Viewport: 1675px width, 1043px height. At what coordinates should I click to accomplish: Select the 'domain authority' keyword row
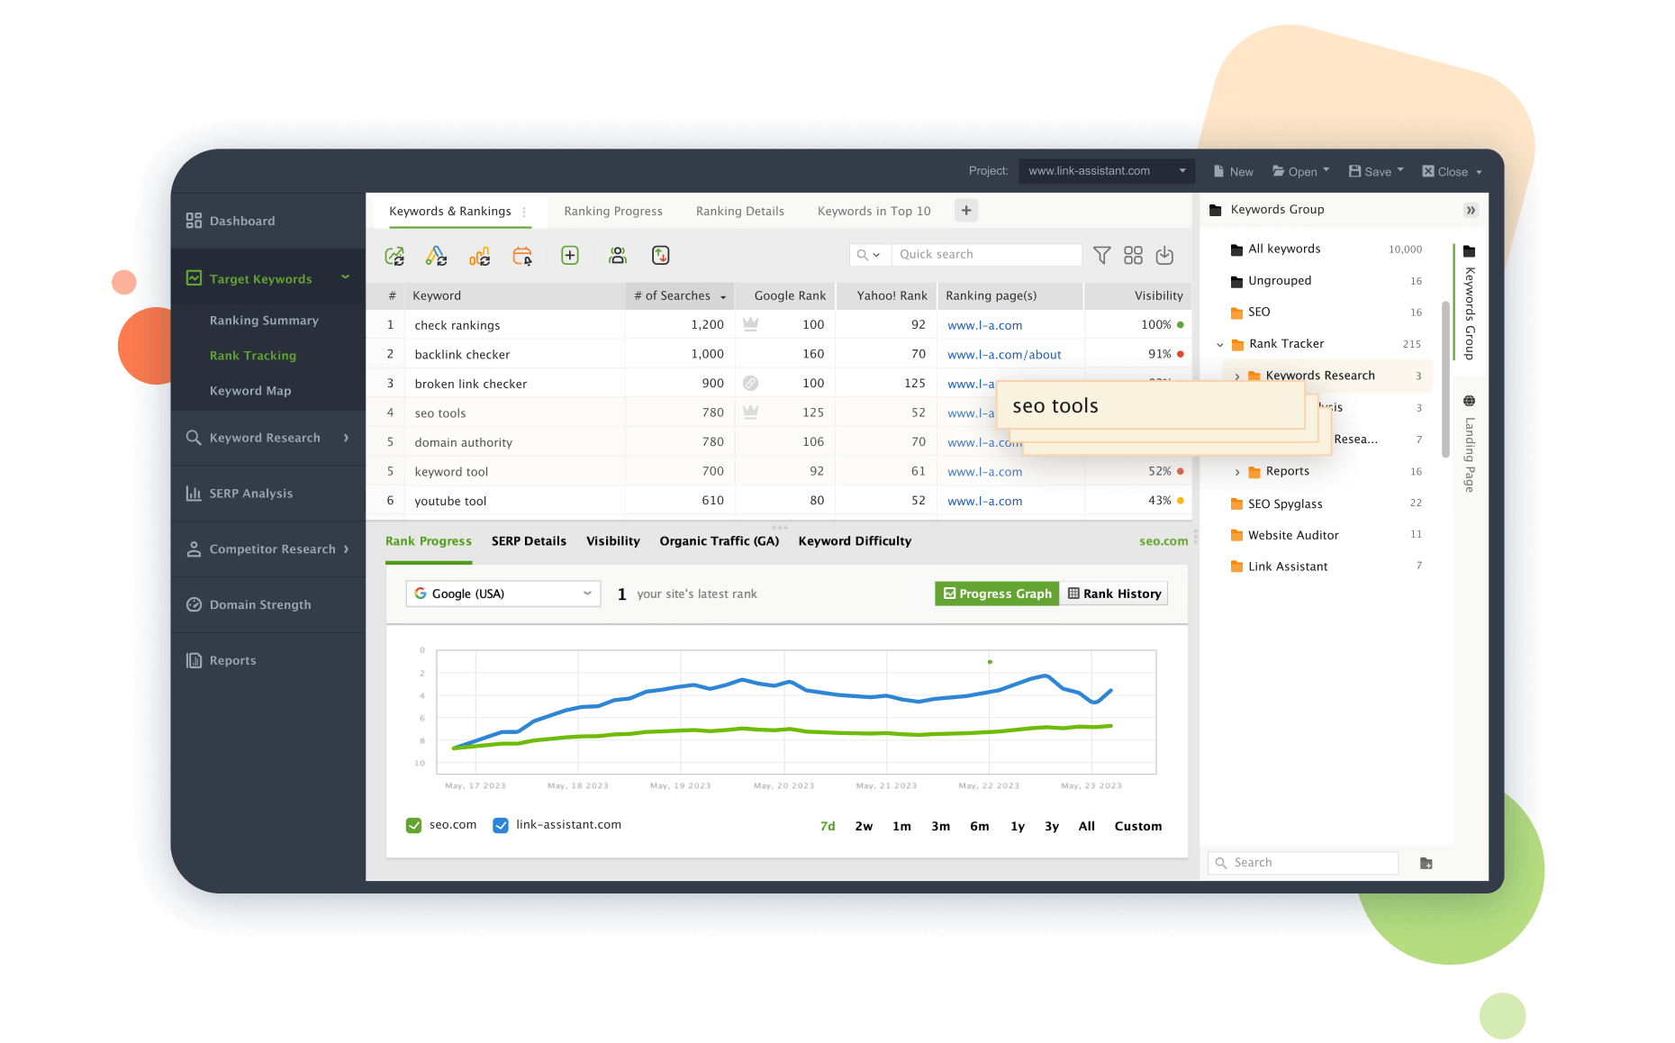[779, 442]
